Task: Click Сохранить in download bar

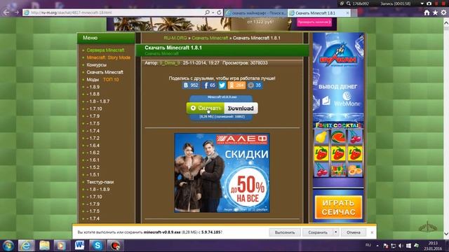Action: [x=318, y=232]
